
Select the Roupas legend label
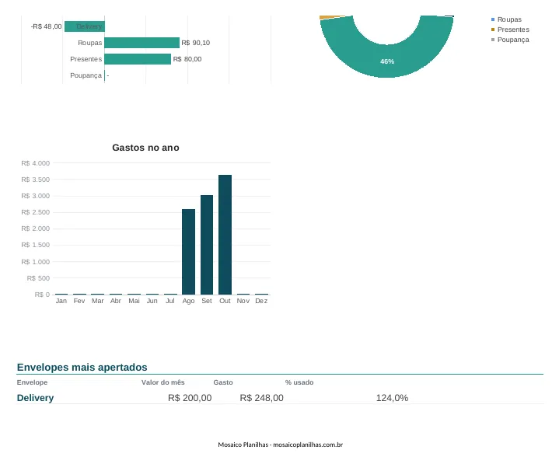(x=509, y=19)
